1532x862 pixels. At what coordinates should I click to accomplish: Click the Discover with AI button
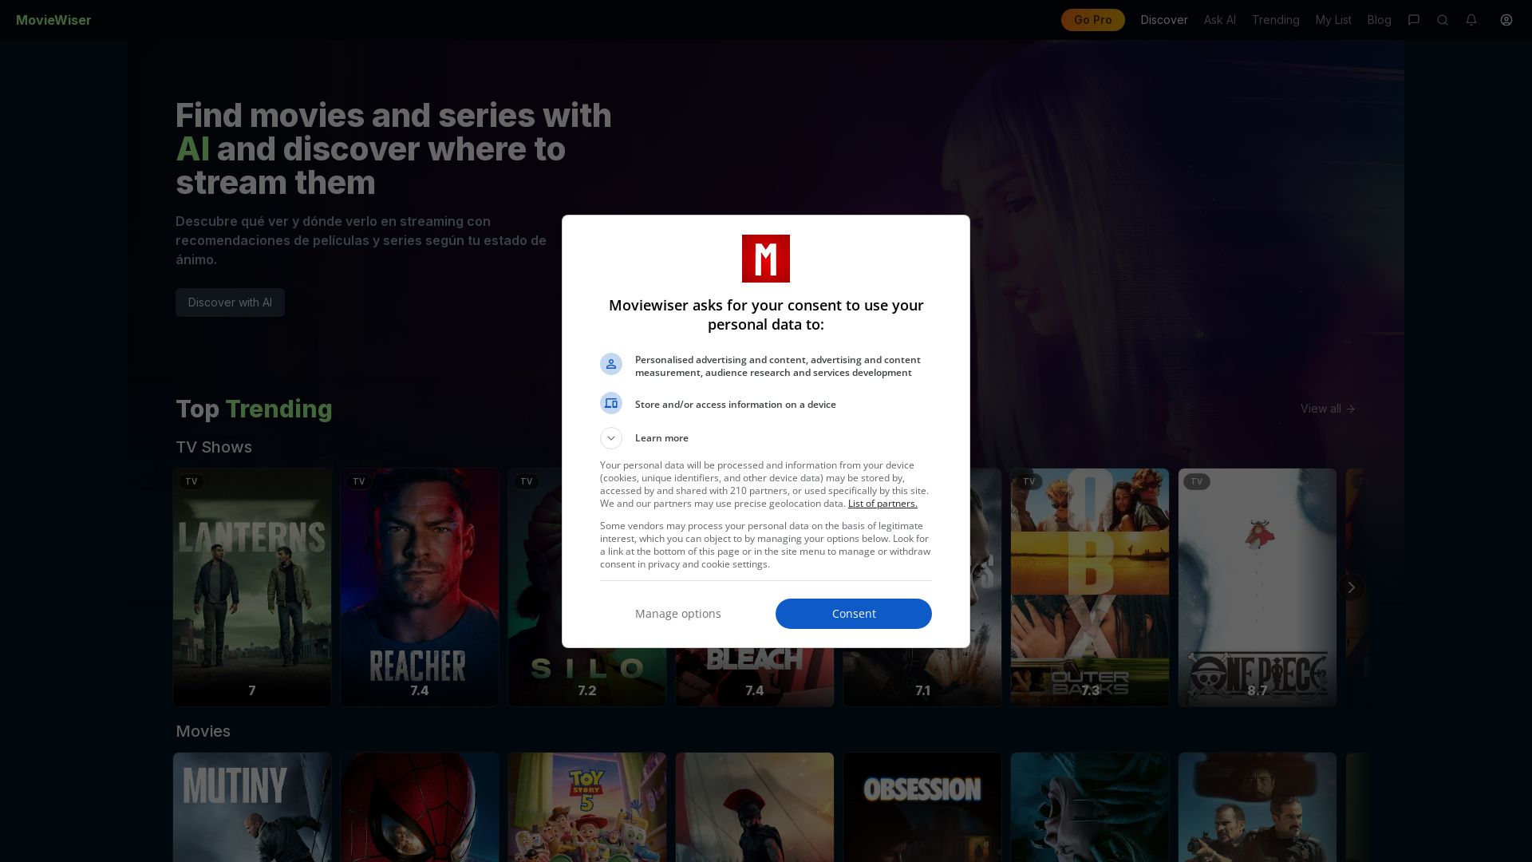point(230,302)
